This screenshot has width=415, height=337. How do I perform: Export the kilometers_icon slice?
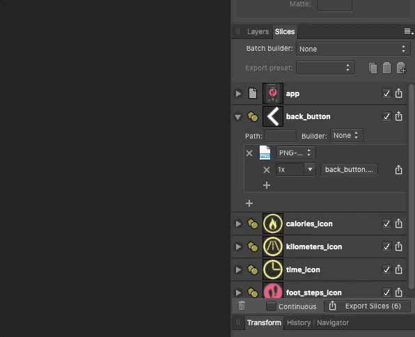[x=398, y=246]
